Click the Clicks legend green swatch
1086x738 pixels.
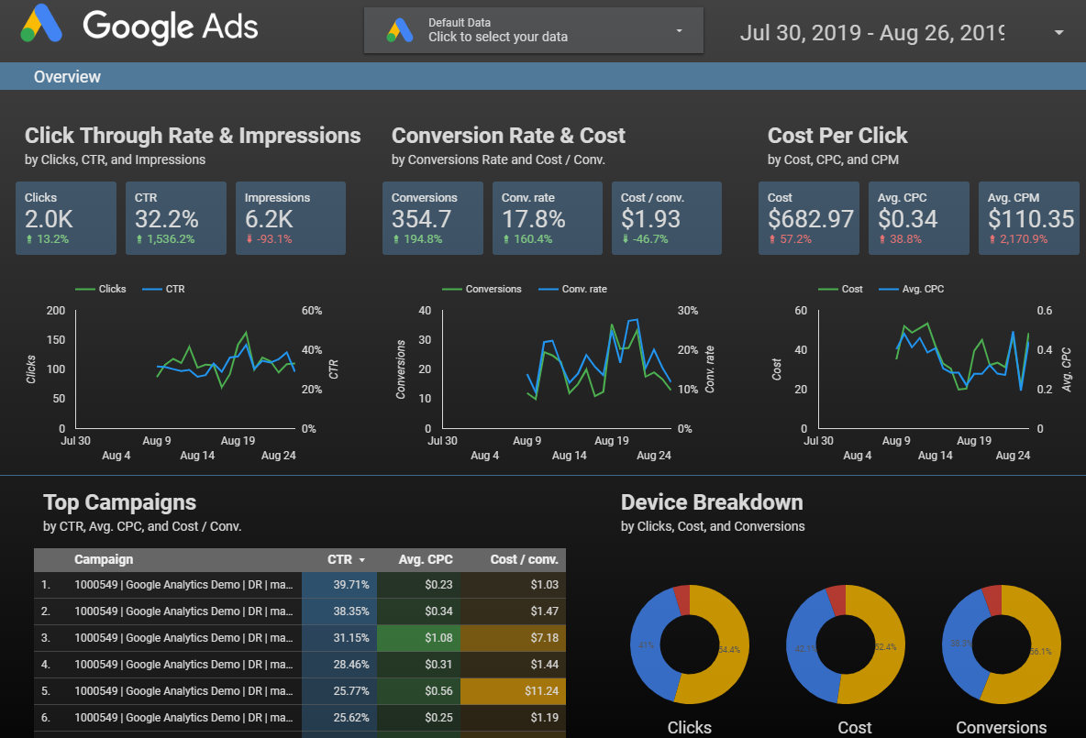85,289
